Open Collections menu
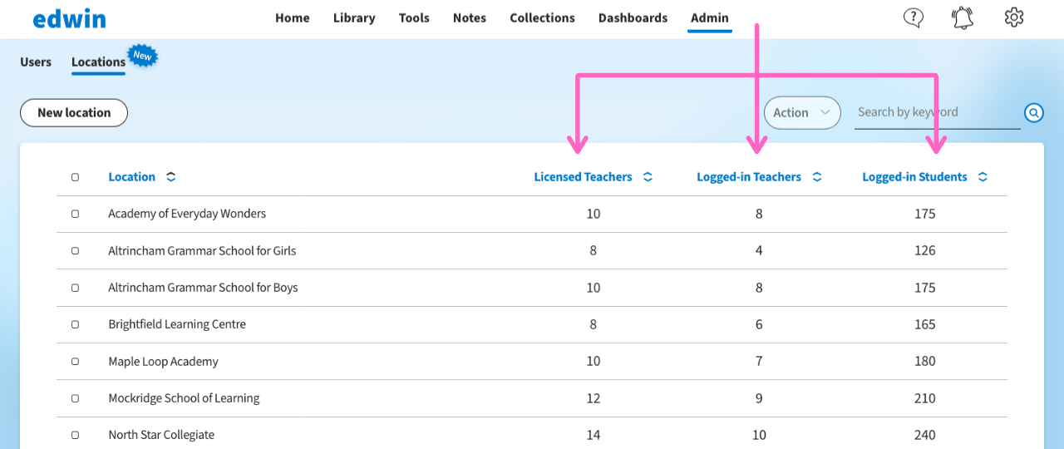1064x449 pixels. pyautogui.click(x=543, y=17)
